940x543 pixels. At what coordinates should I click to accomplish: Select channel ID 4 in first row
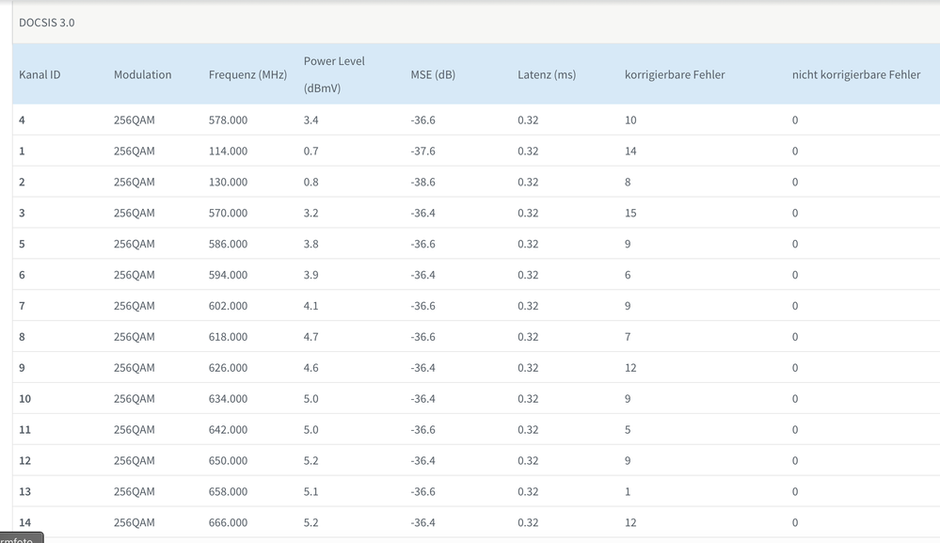23,120
